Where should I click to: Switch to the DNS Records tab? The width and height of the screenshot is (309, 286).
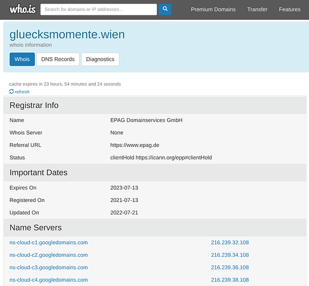click(58, 59)
